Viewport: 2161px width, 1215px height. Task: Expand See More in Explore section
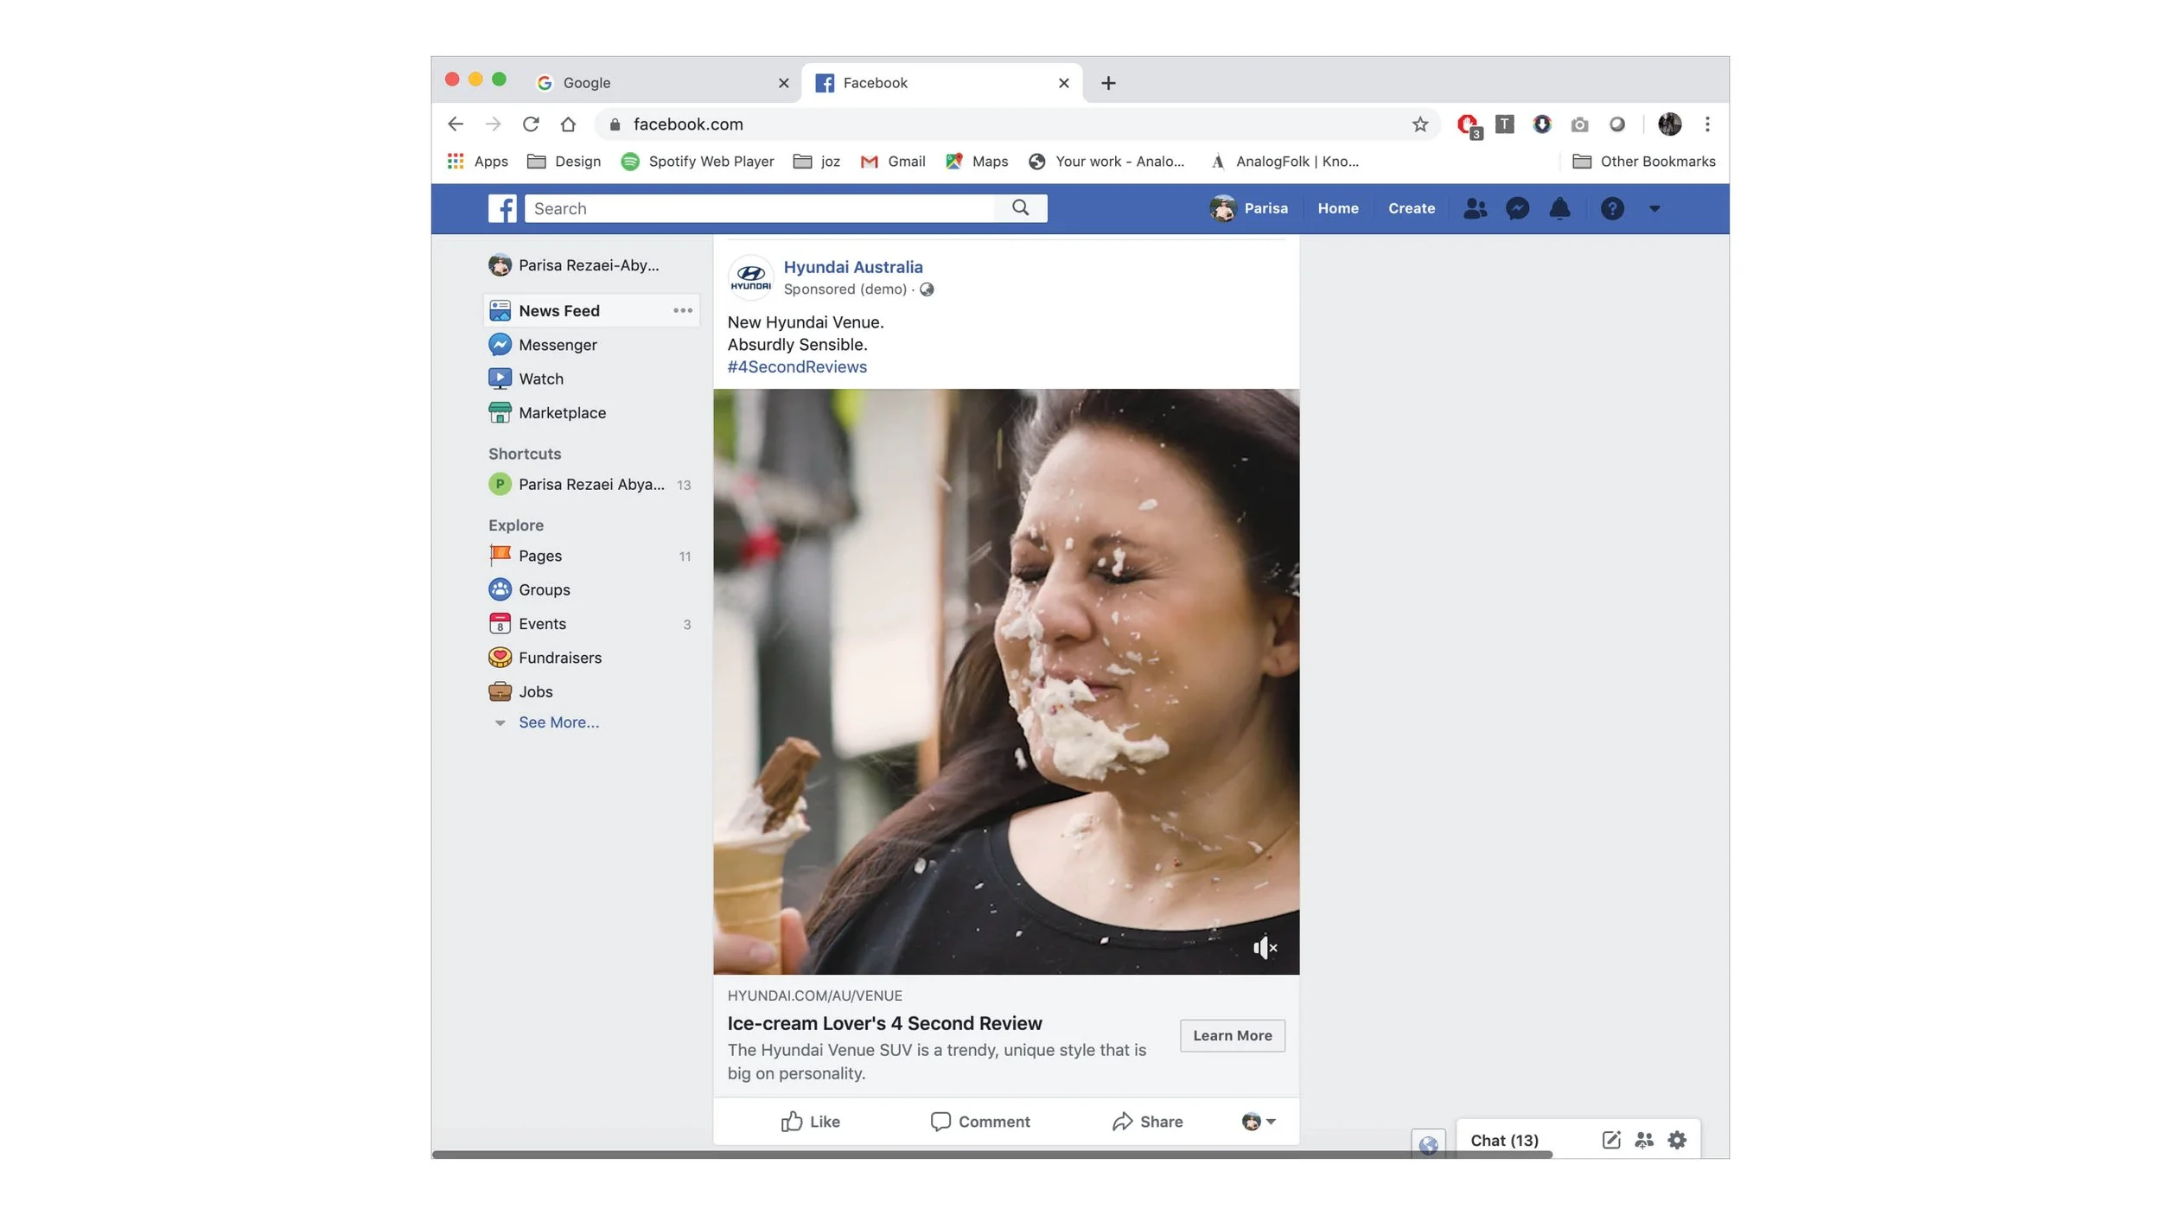coord(558,722)
